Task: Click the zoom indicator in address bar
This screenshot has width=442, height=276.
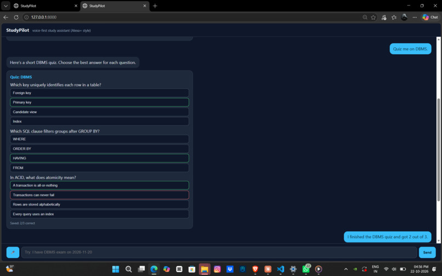Action: (365, 17)
